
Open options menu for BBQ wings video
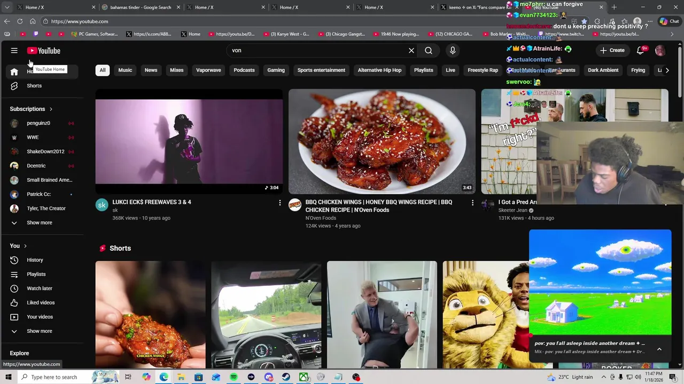click(x=472, y=203)
